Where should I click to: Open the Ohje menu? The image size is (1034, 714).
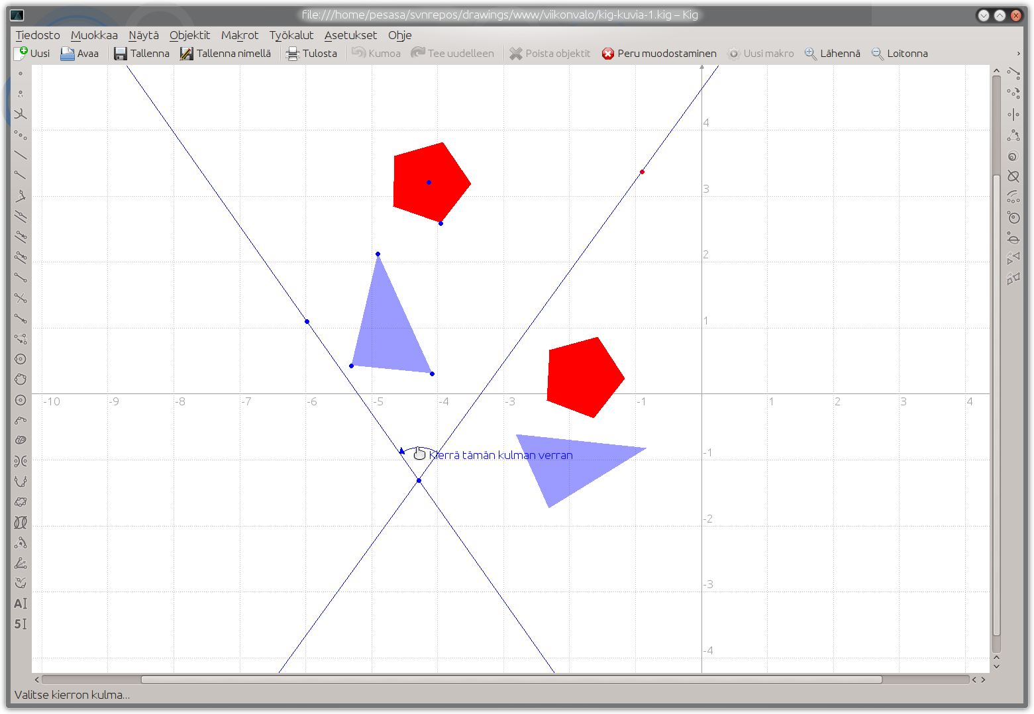(x=400, y=35)
